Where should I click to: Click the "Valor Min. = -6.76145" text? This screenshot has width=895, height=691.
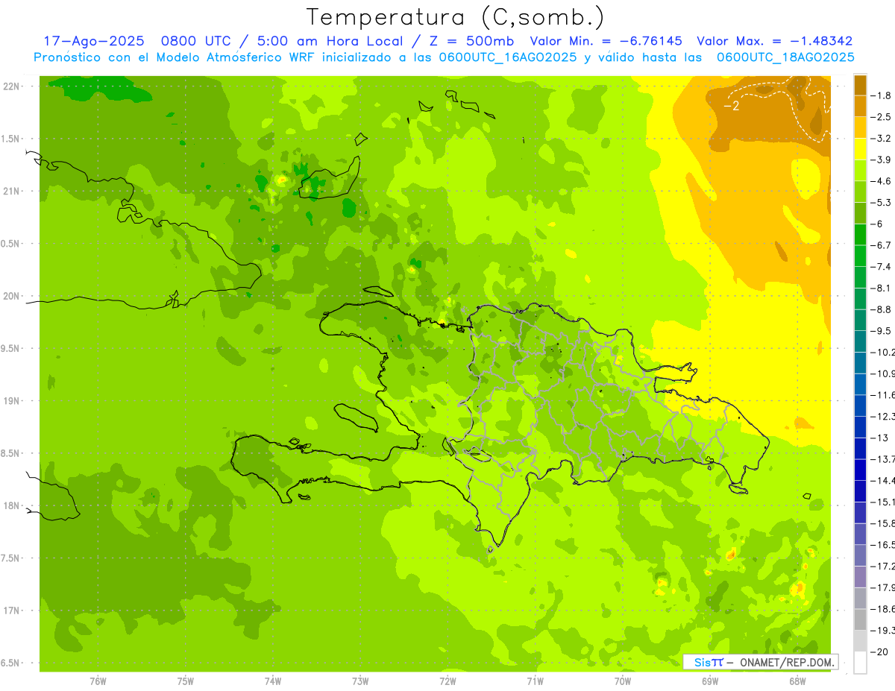coord(606,42)
